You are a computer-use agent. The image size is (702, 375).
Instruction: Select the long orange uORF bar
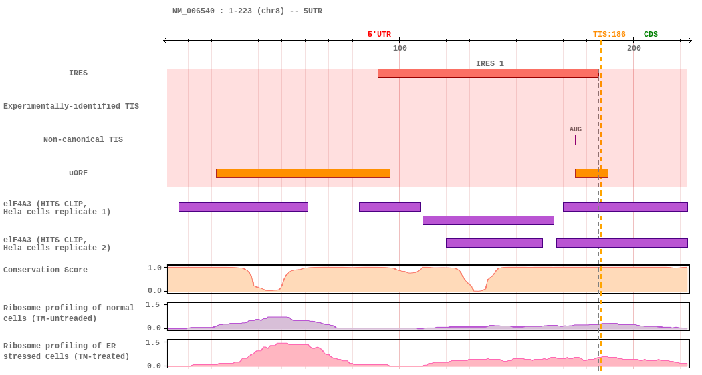[303, 173]
